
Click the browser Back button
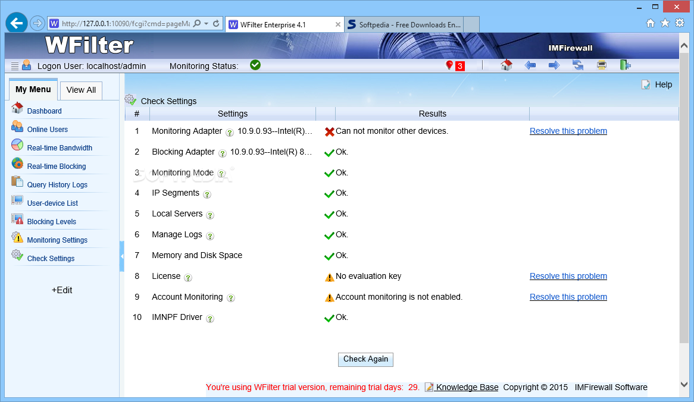(x=17, y=23)
